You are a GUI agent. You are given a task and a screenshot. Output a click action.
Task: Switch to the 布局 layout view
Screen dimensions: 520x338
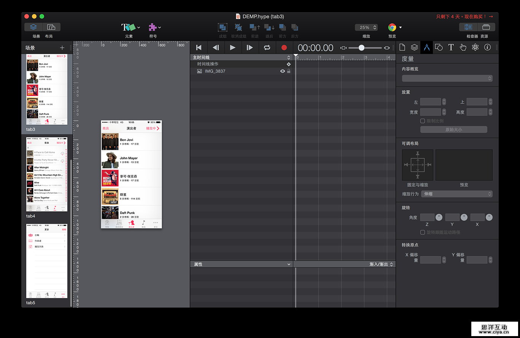[51, 27]
